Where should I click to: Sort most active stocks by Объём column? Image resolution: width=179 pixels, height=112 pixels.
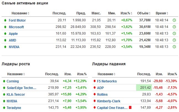click(x=144, y=13)
